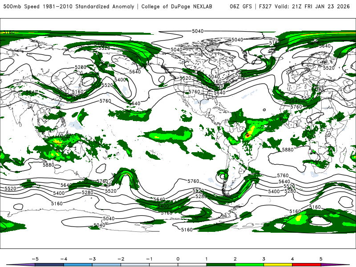Screen dimensions: 356x267
Task: Click the 'F327' forecast hour text
Action: point(265,6)
